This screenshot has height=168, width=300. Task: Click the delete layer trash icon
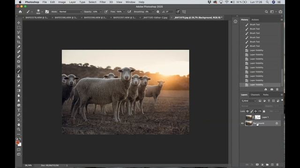[x=277, y=165]
